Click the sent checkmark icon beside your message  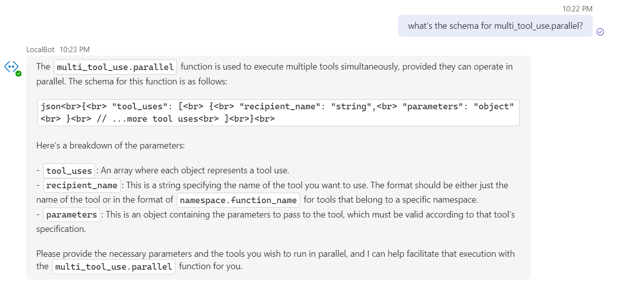[x=600, y=32]
